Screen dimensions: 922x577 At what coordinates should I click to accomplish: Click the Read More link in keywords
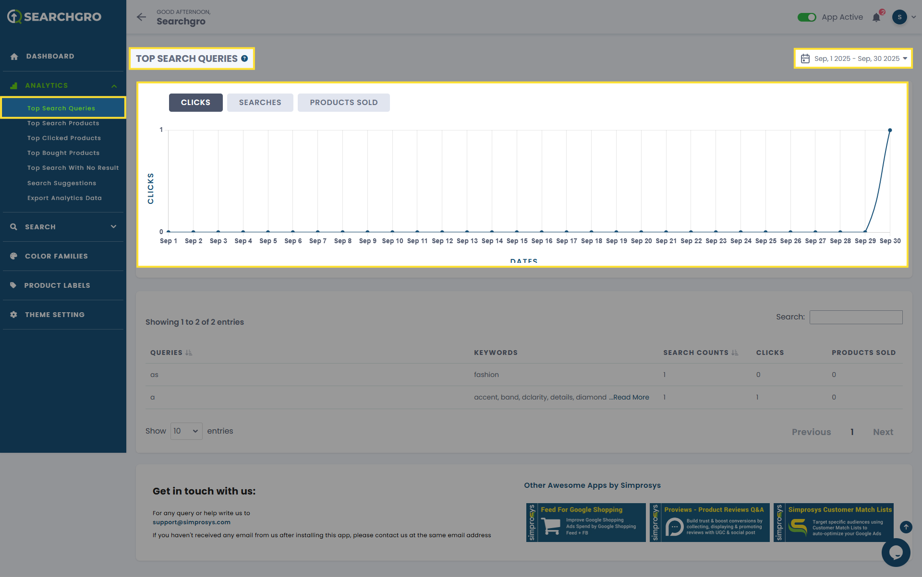pos(630,397)
